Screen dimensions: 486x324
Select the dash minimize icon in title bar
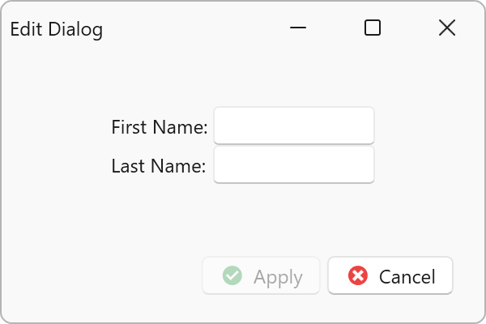(298, 28)
